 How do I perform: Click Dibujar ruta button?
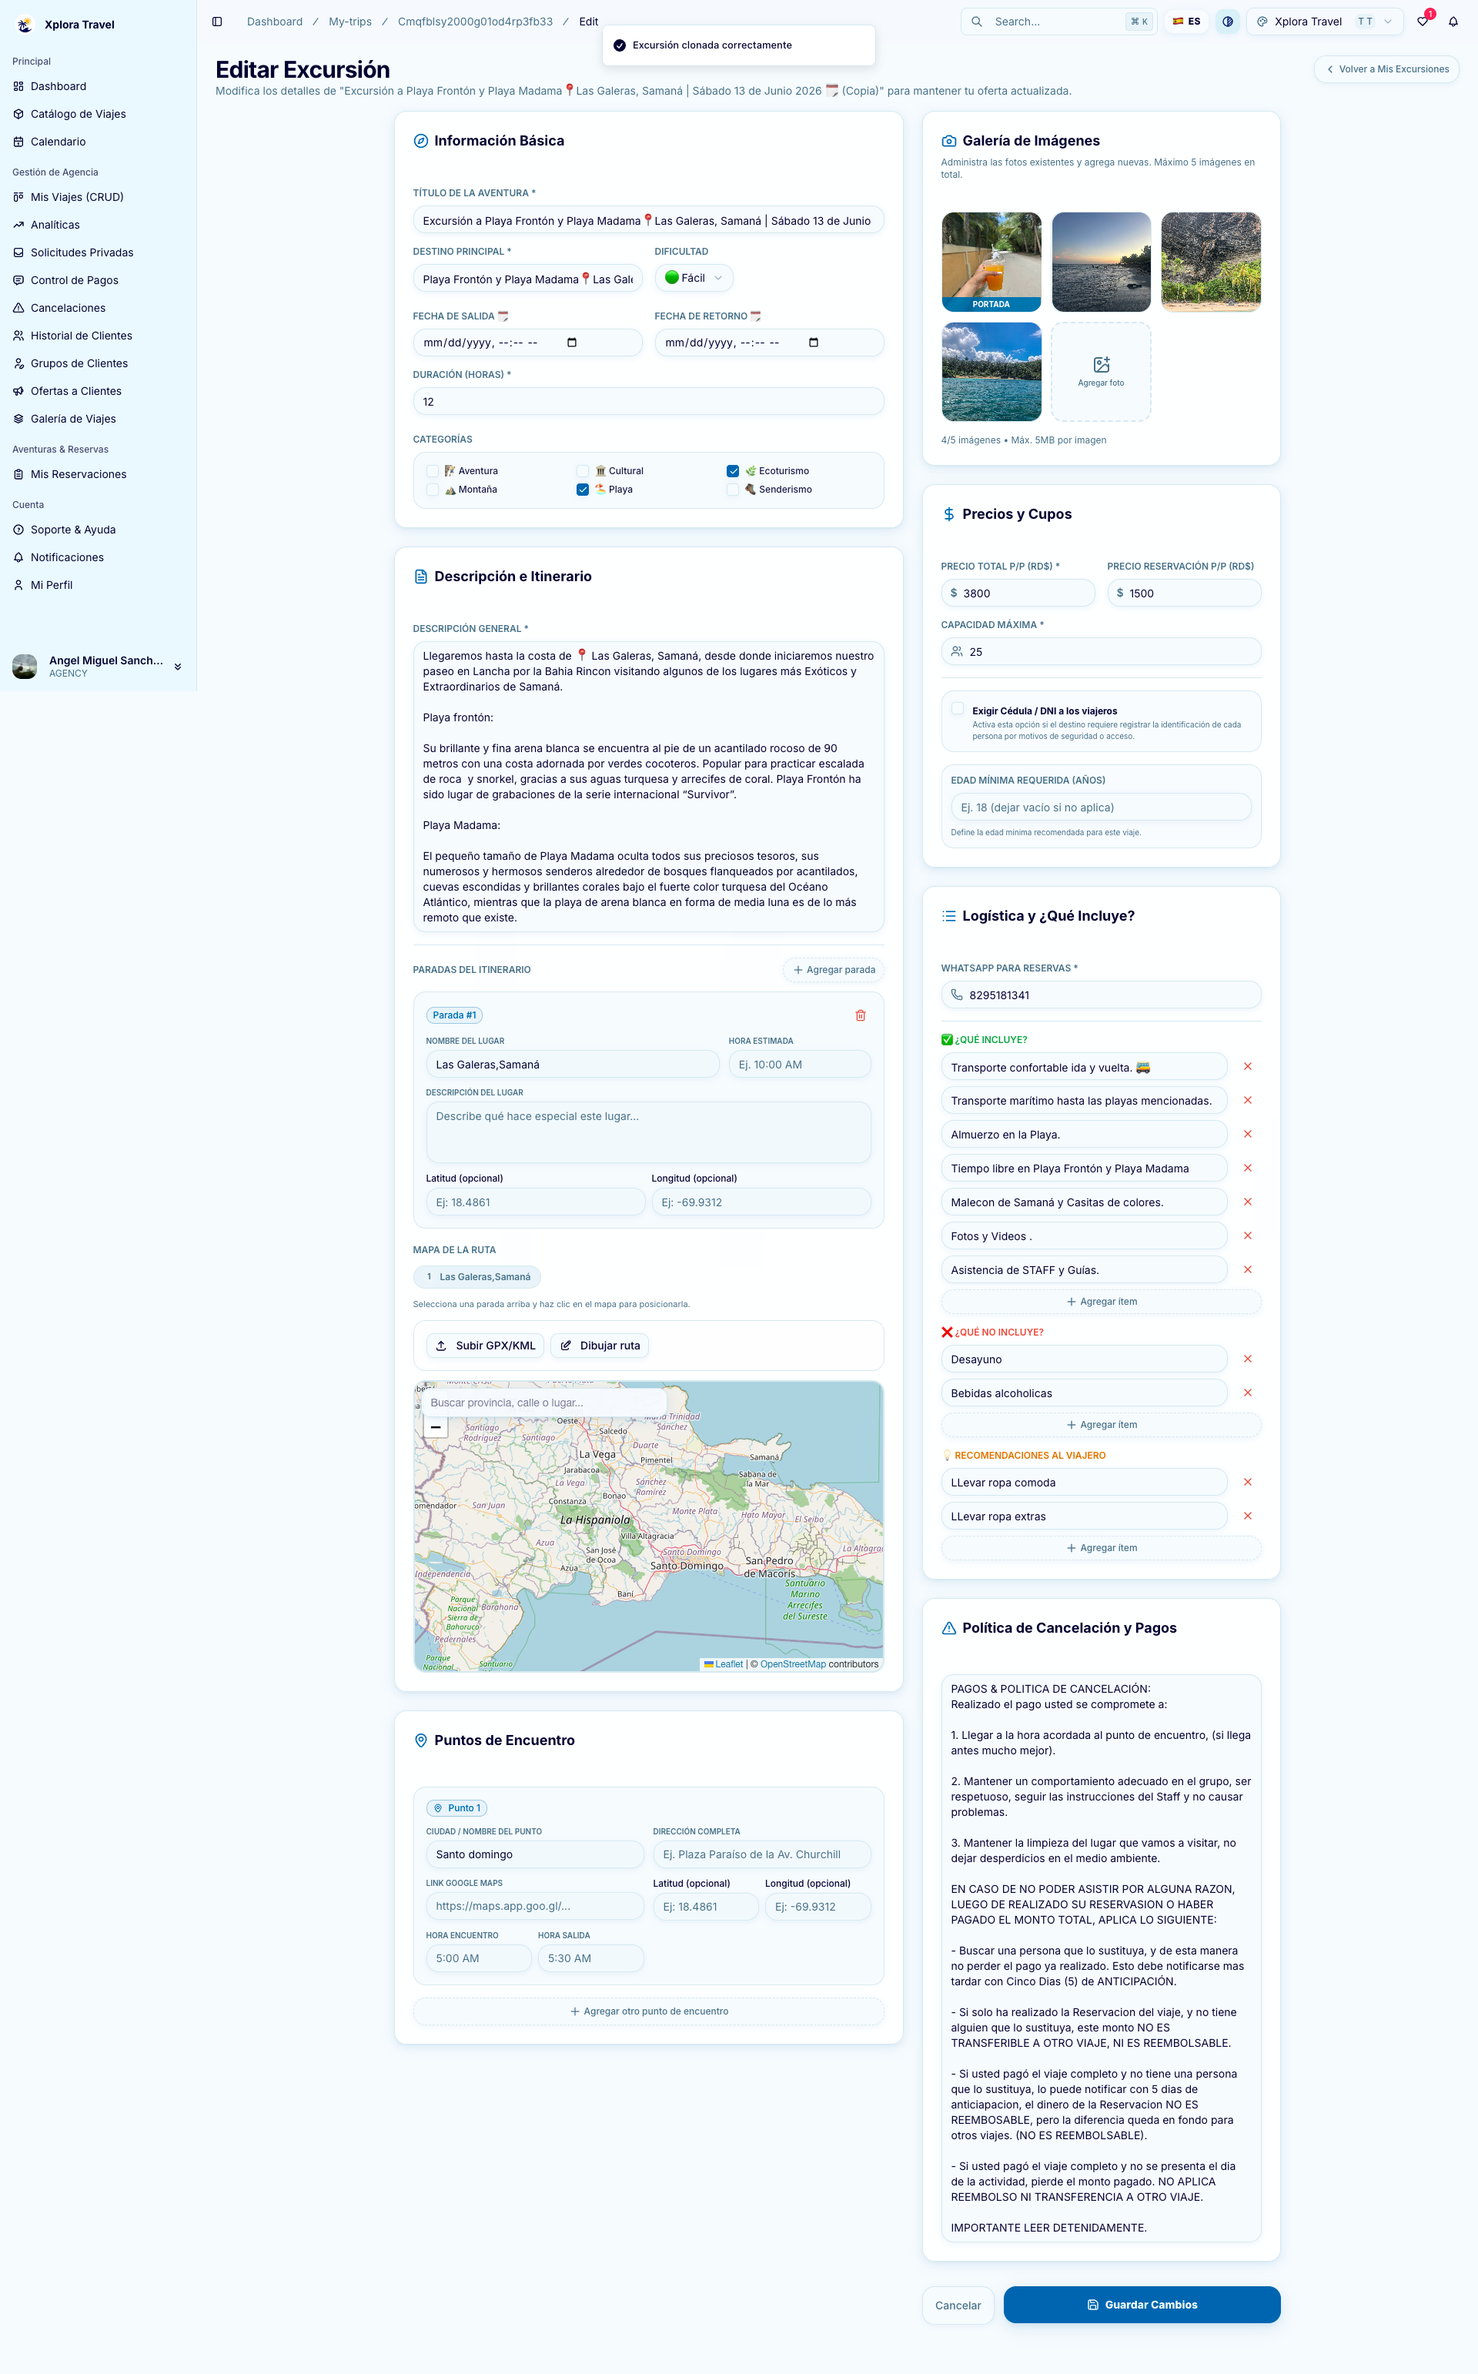[x=599, y=1346]
